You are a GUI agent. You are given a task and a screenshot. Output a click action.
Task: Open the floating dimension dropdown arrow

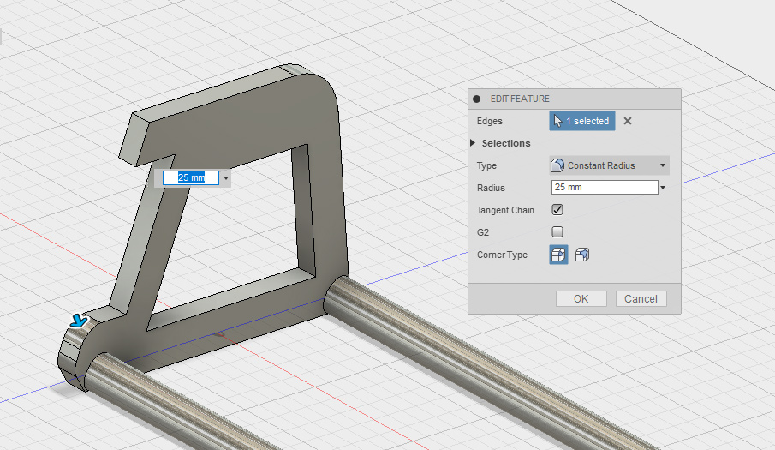point(225,178)
